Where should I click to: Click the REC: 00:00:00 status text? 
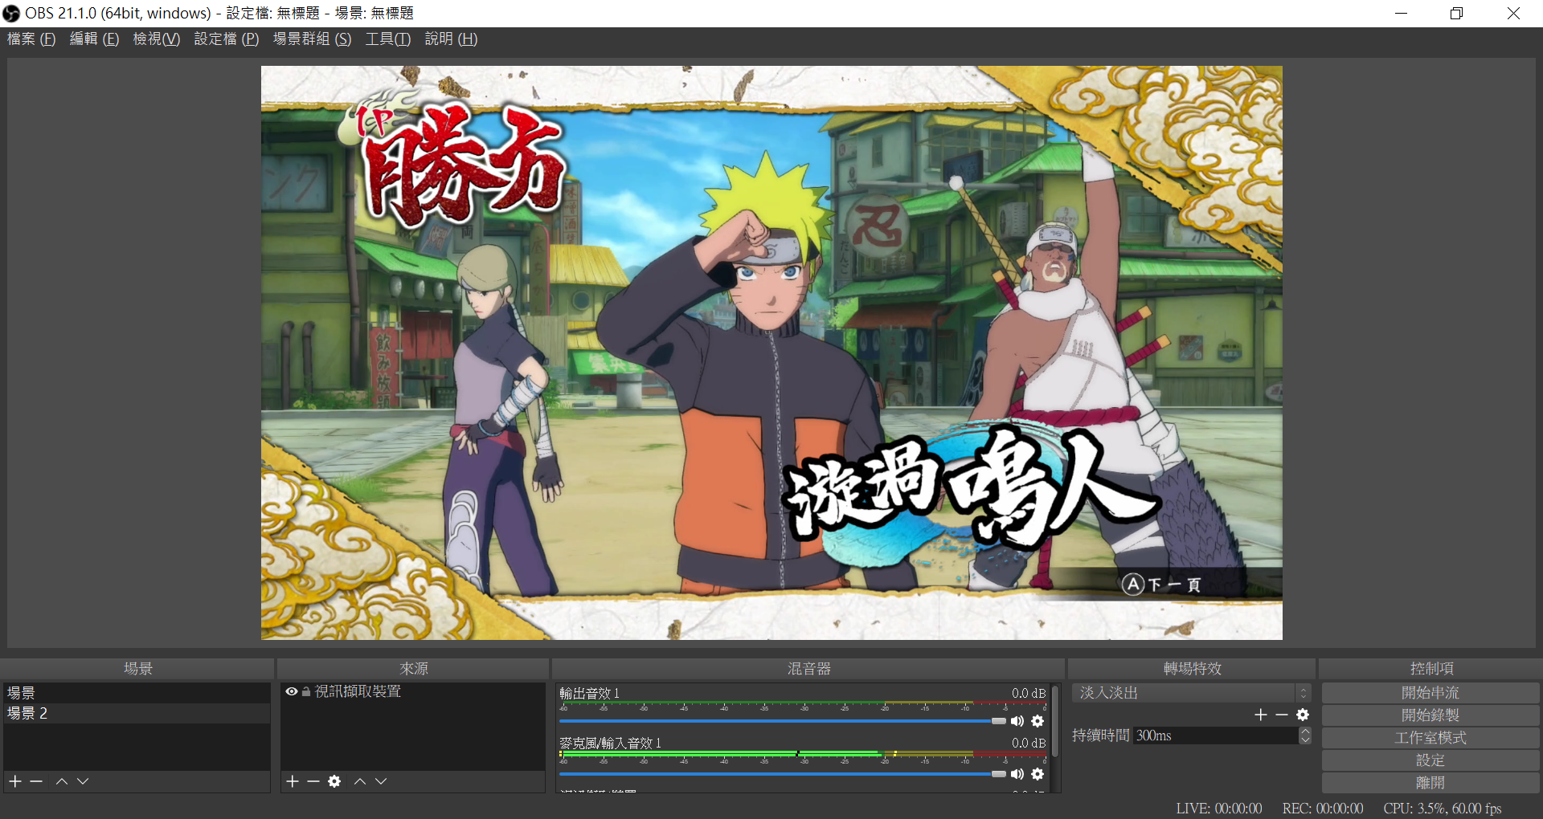pyautogui.click(x=1323, y=808)
